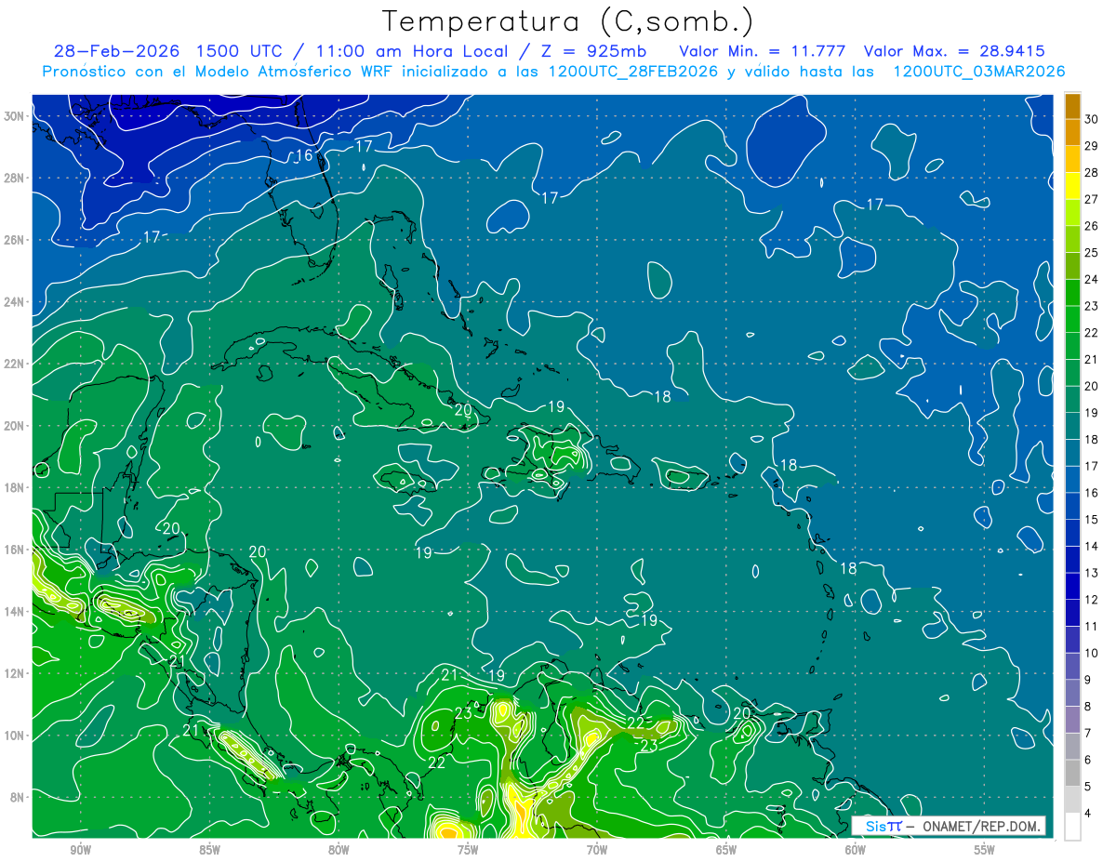This screenshot has width=1116, height=862.
Task: Click the top orange swatch above 30 on scale
Action: pyautogui.click(x=1072, y=106)
